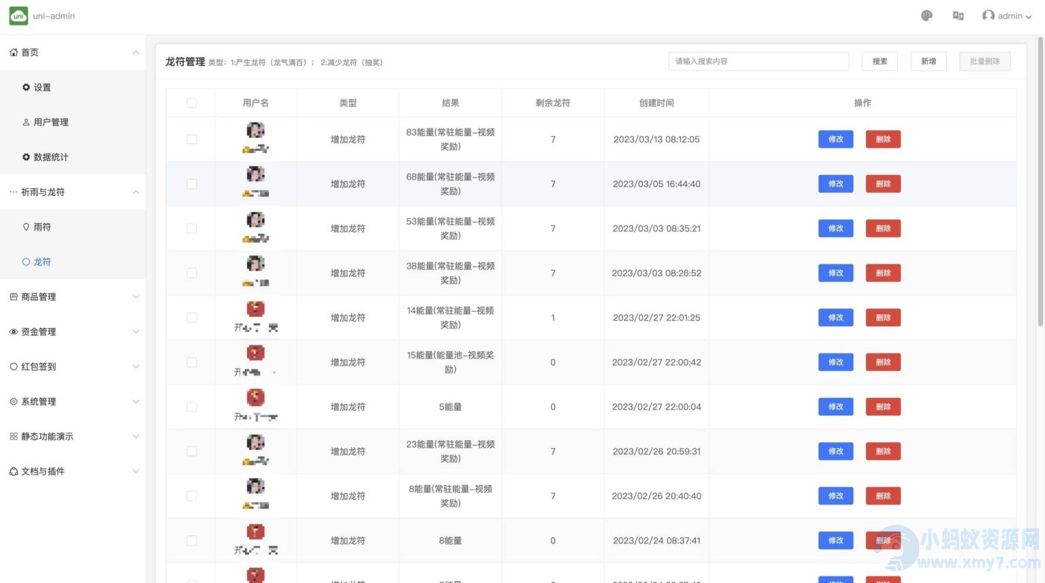Image resolution: width=1045 pixels, height=583 pixels.
Task: Expand the 静态功能演示 menu chevron
Action: [x=135, y=437]
